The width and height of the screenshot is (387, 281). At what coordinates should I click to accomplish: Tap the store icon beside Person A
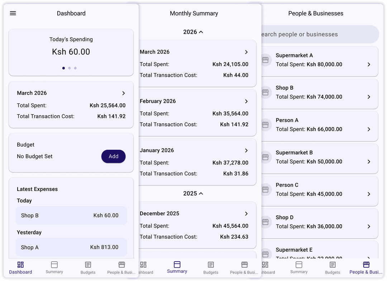[x=265, y=125]
